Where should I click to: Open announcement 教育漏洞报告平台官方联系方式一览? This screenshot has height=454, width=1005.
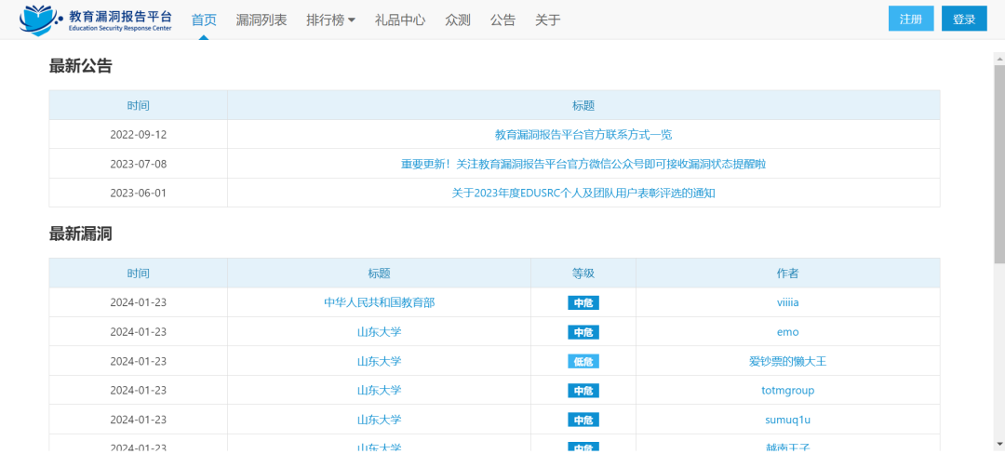(583, 135)
